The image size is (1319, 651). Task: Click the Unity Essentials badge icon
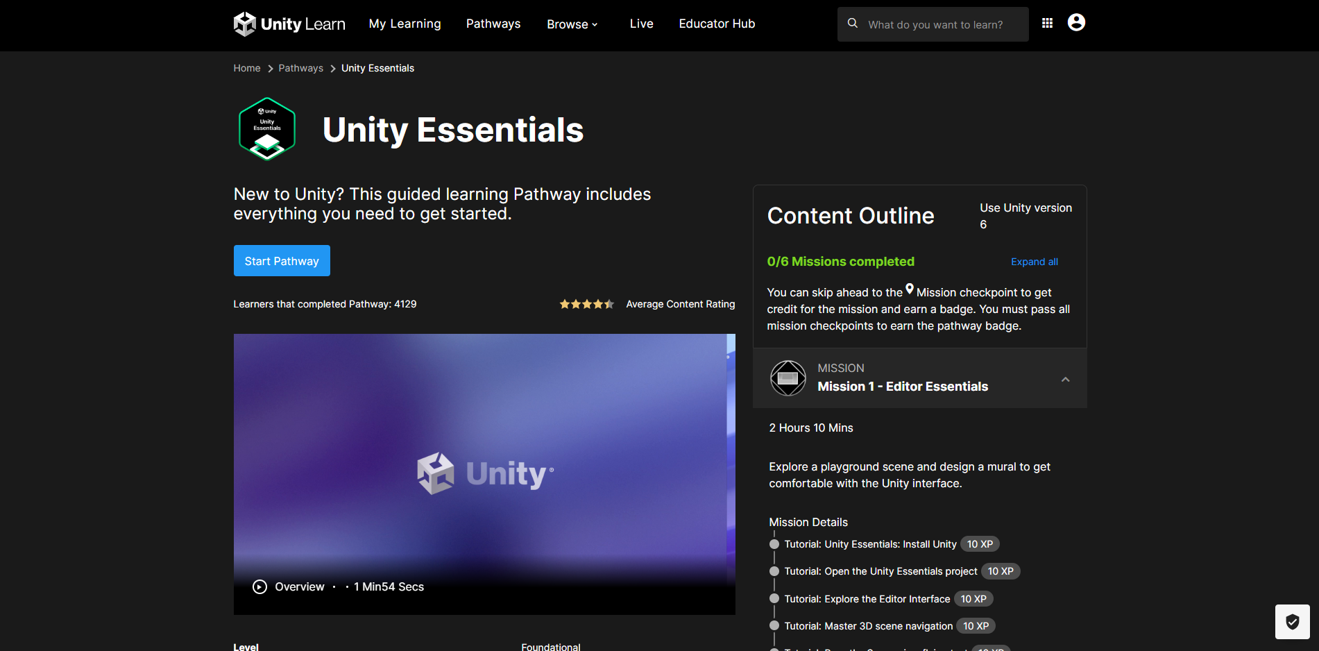[267, 129]
